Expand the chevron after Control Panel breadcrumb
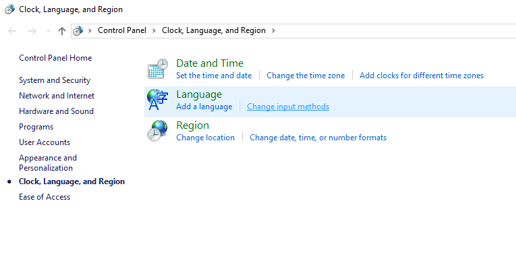The width and height of the screenshot is (516, 255). tap(154, 31)
